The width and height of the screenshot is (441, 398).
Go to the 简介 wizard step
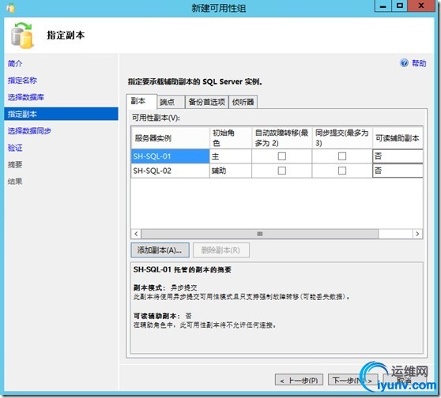point(15,63)
